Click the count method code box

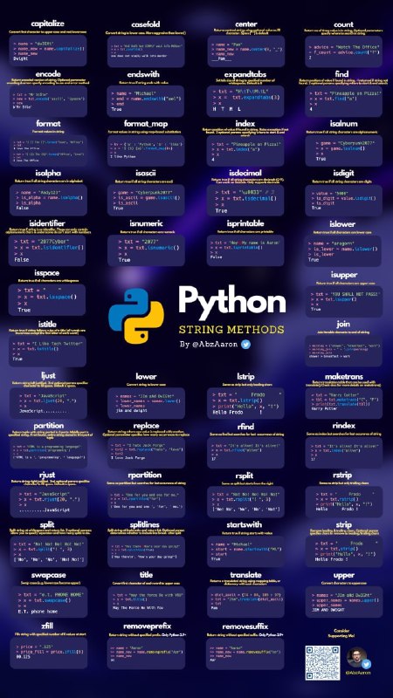click(343, 51)
